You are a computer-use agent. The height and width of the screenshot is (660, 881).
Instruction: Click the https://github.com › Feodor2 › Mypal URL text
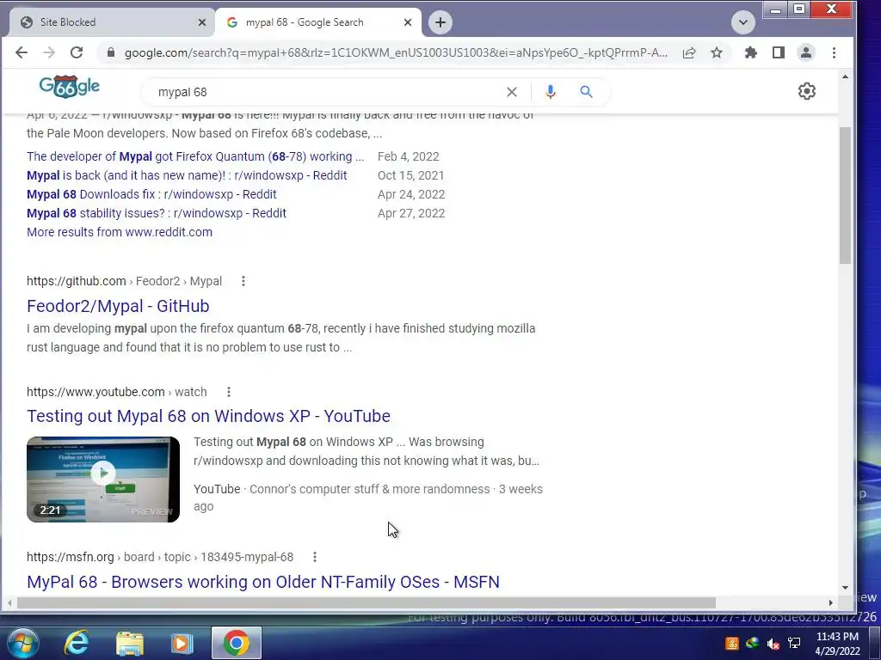tap(124, 281)
